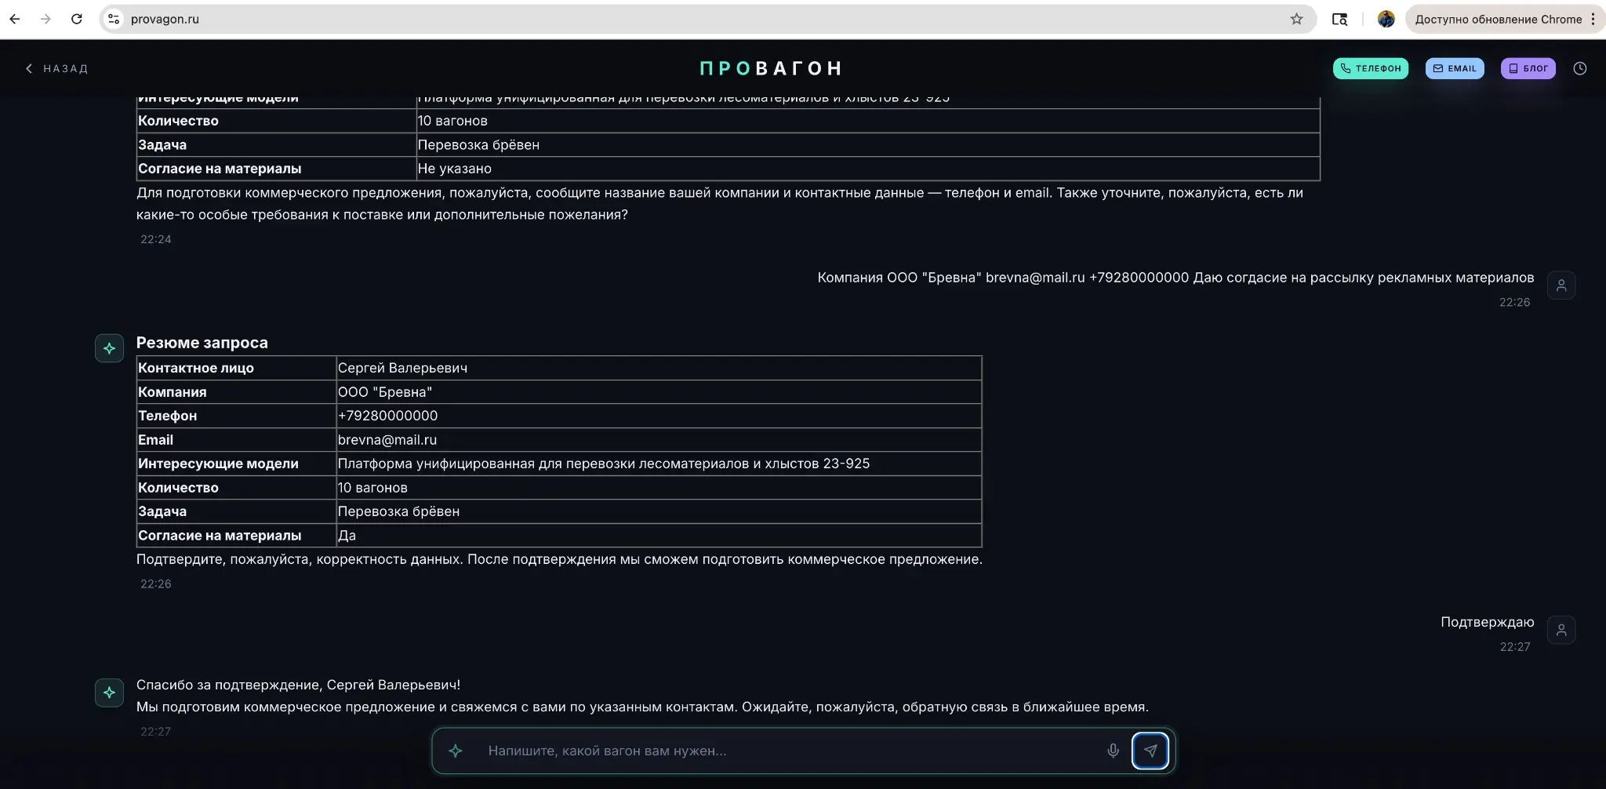The height and width of the screenshot is (789, 1606).
Task: Click the Контактное лицо label cell
Action: point(236,368)
